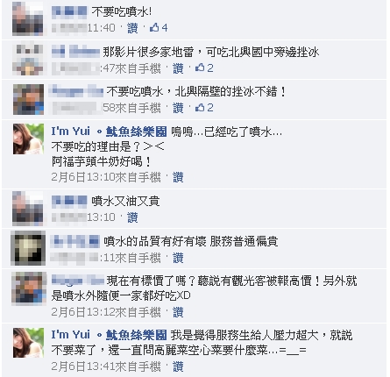Open blurred avatar beside 不要吃噴水! comment

click(28, 19)
